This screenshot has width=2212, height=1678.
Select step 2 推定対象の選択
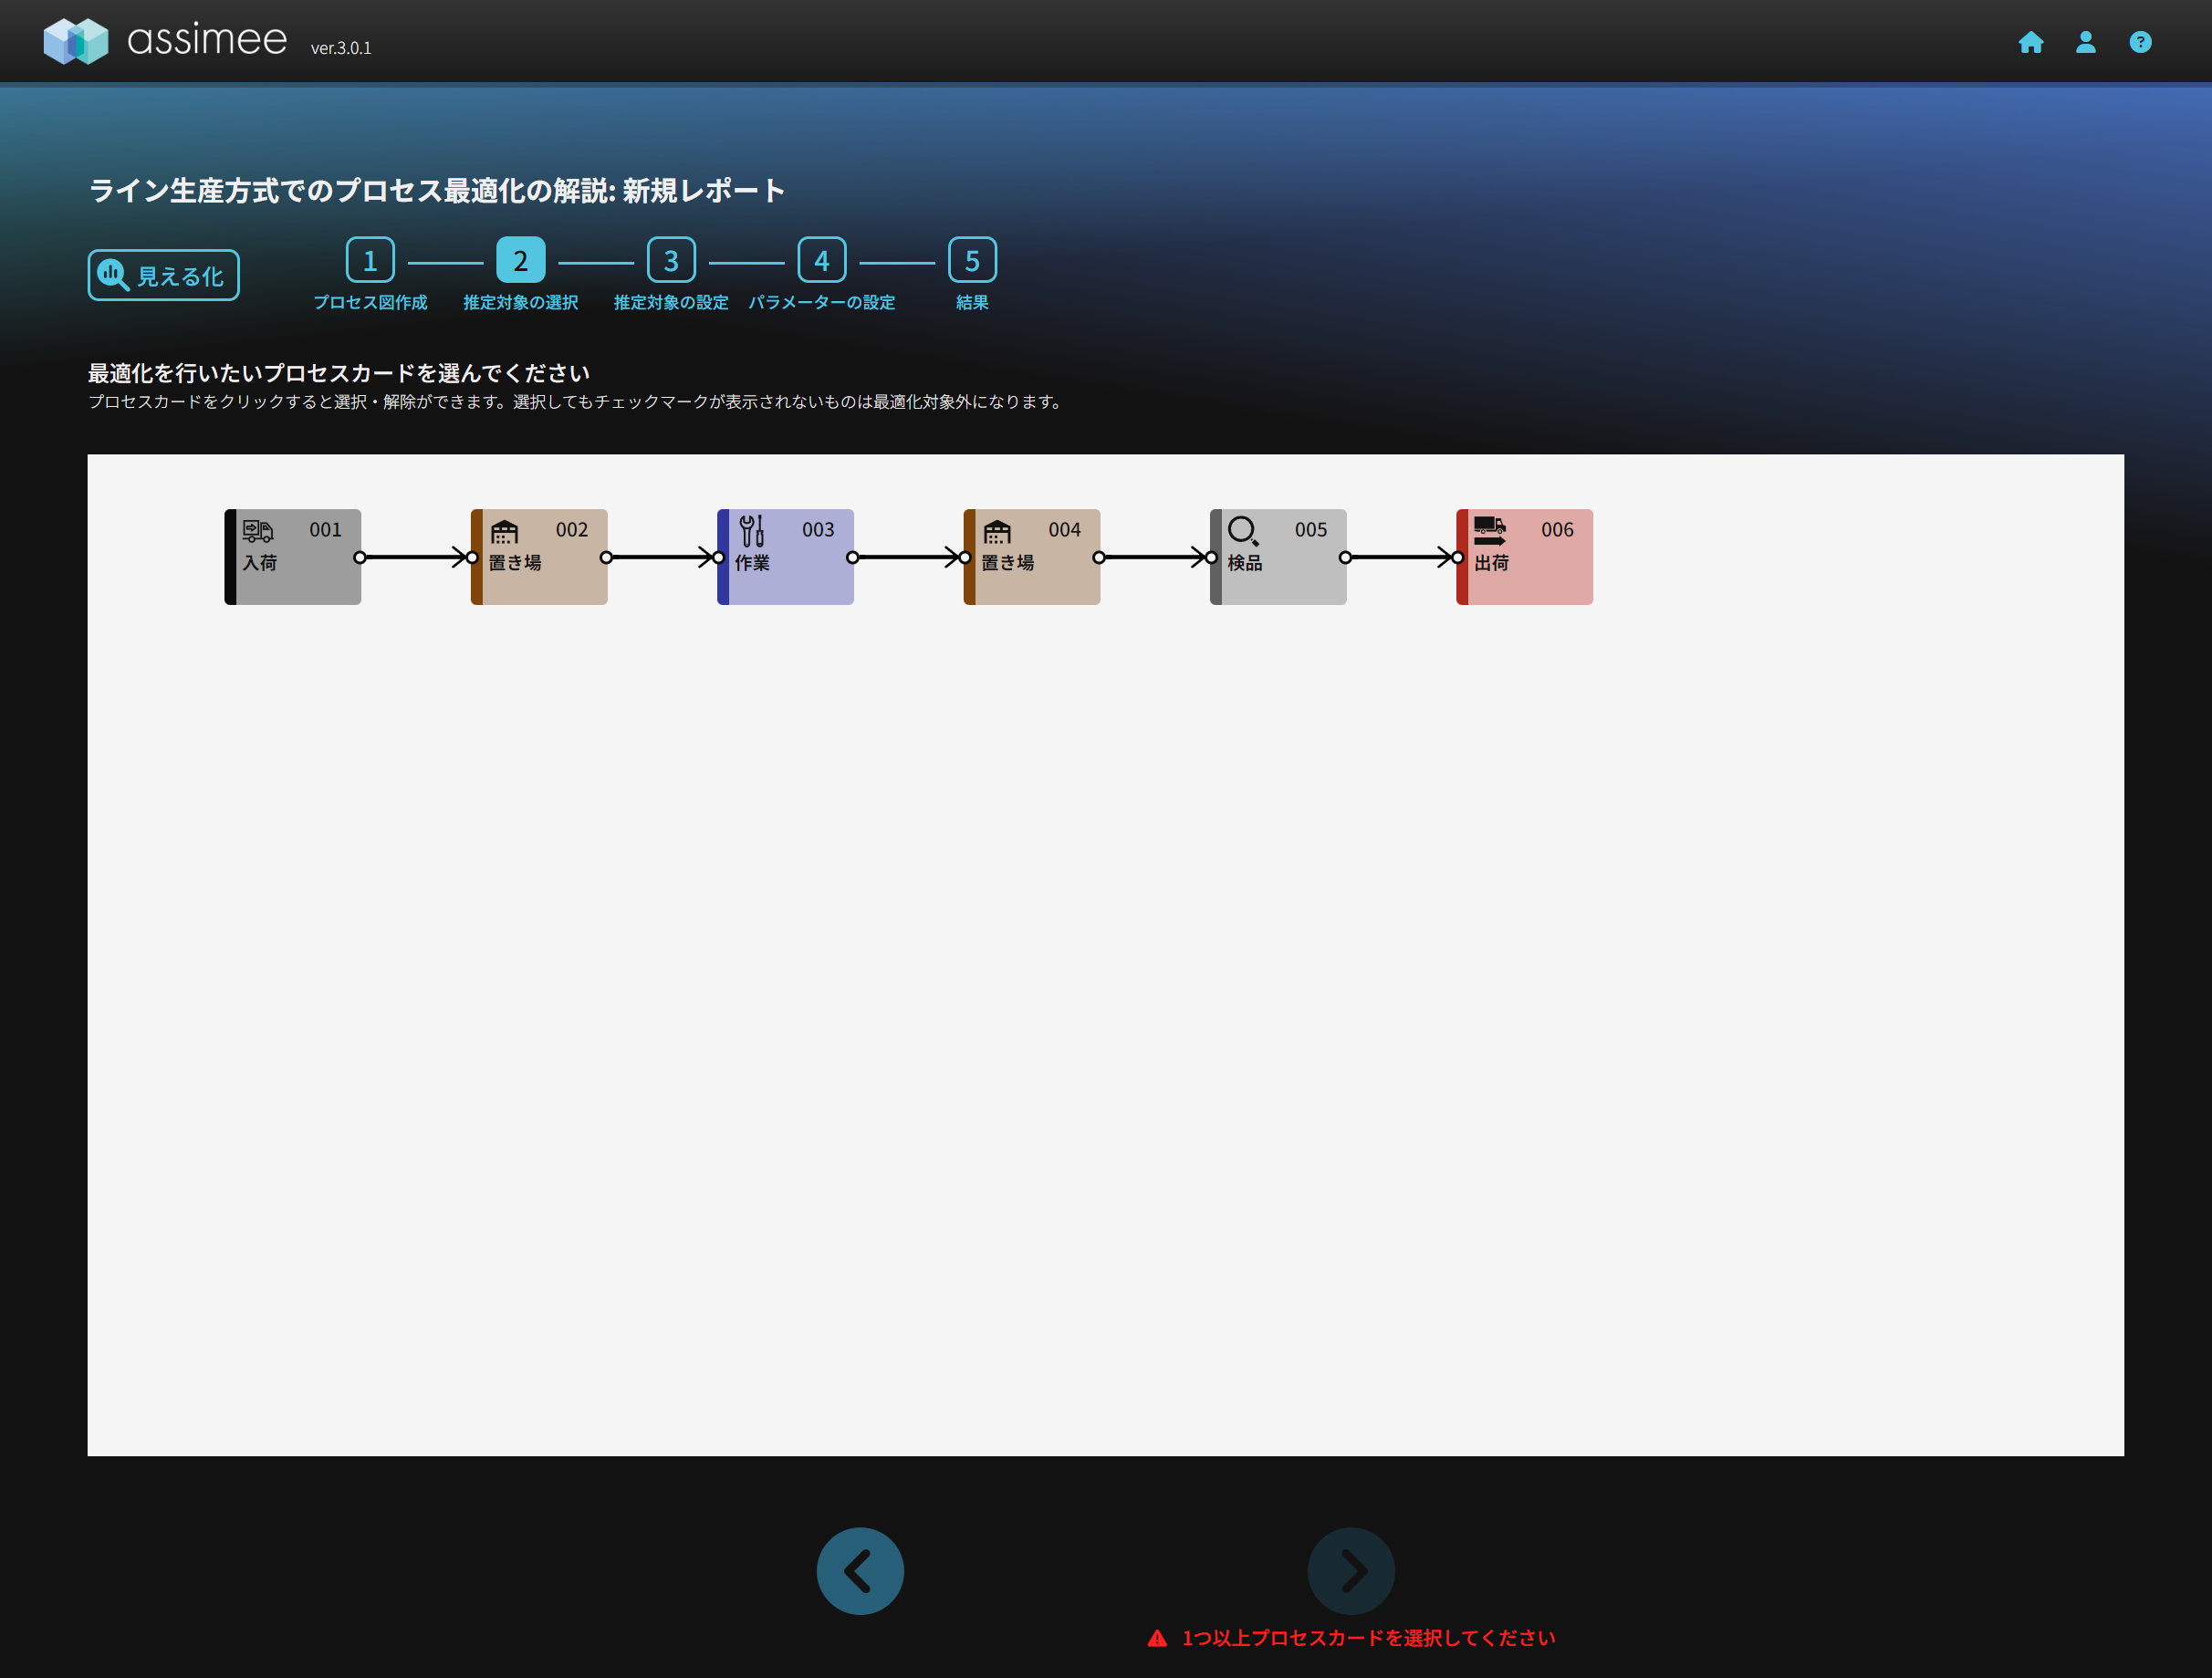pyautogui.click(x=521, y=261)
